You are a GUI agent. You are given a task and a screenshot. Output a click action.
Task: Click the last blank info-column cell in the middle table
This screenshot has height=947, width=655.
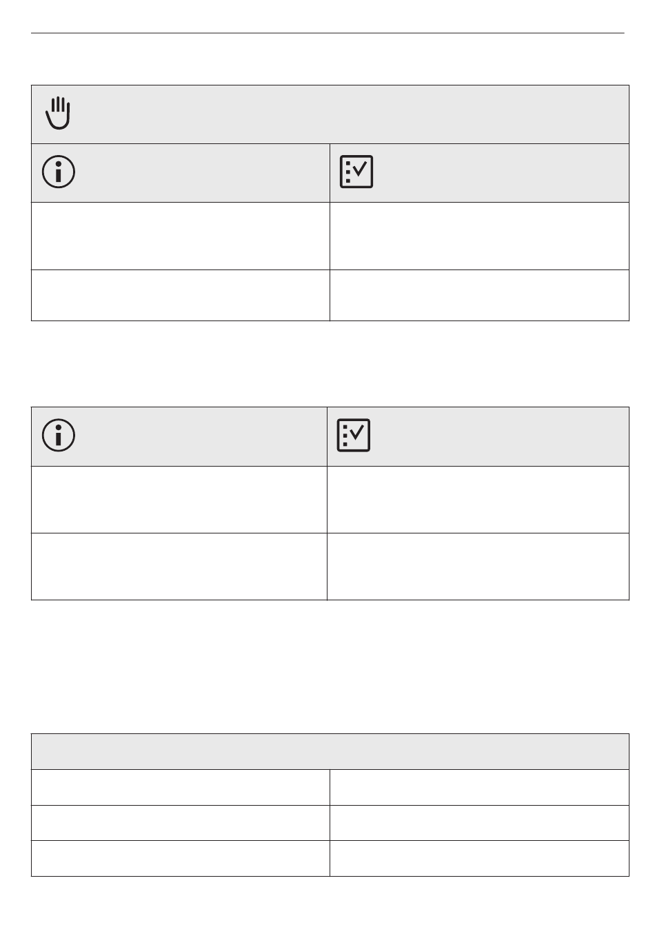pyautogui.click(x=179, y=567)
